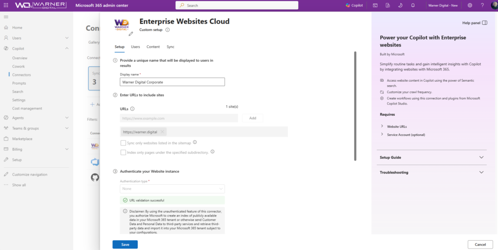Collapse navigation with hamburger icon
Image resolution: width=498 pixels, height=250 pixels.
pyautogui.click(x=6, y=17)
